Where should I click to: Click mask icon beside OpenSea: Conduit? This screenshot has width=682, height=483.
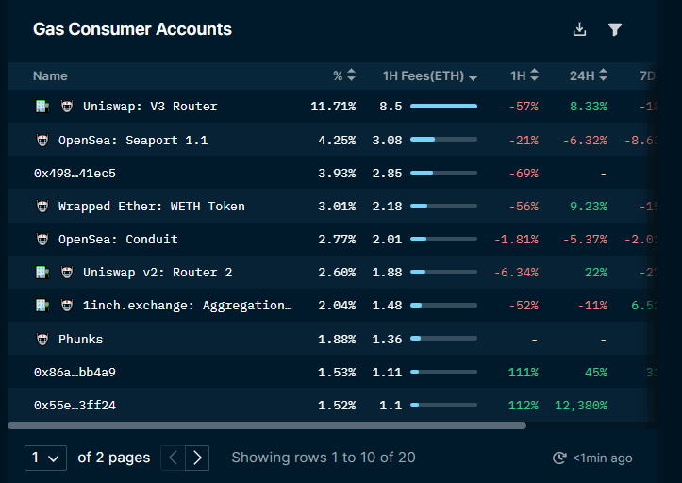[42, 240]
